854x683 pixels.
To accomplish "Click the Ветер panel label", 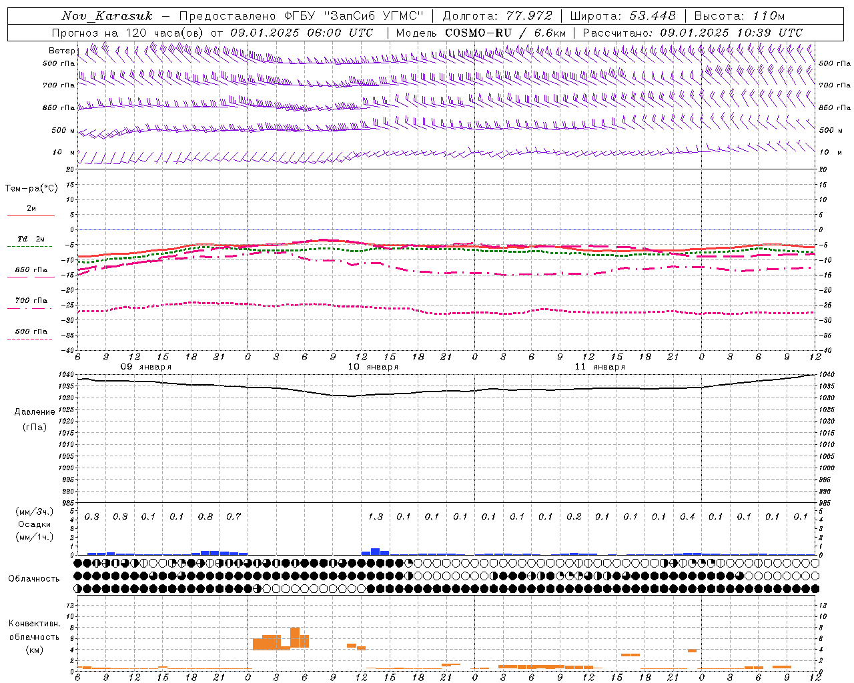I will pos(62,51).
